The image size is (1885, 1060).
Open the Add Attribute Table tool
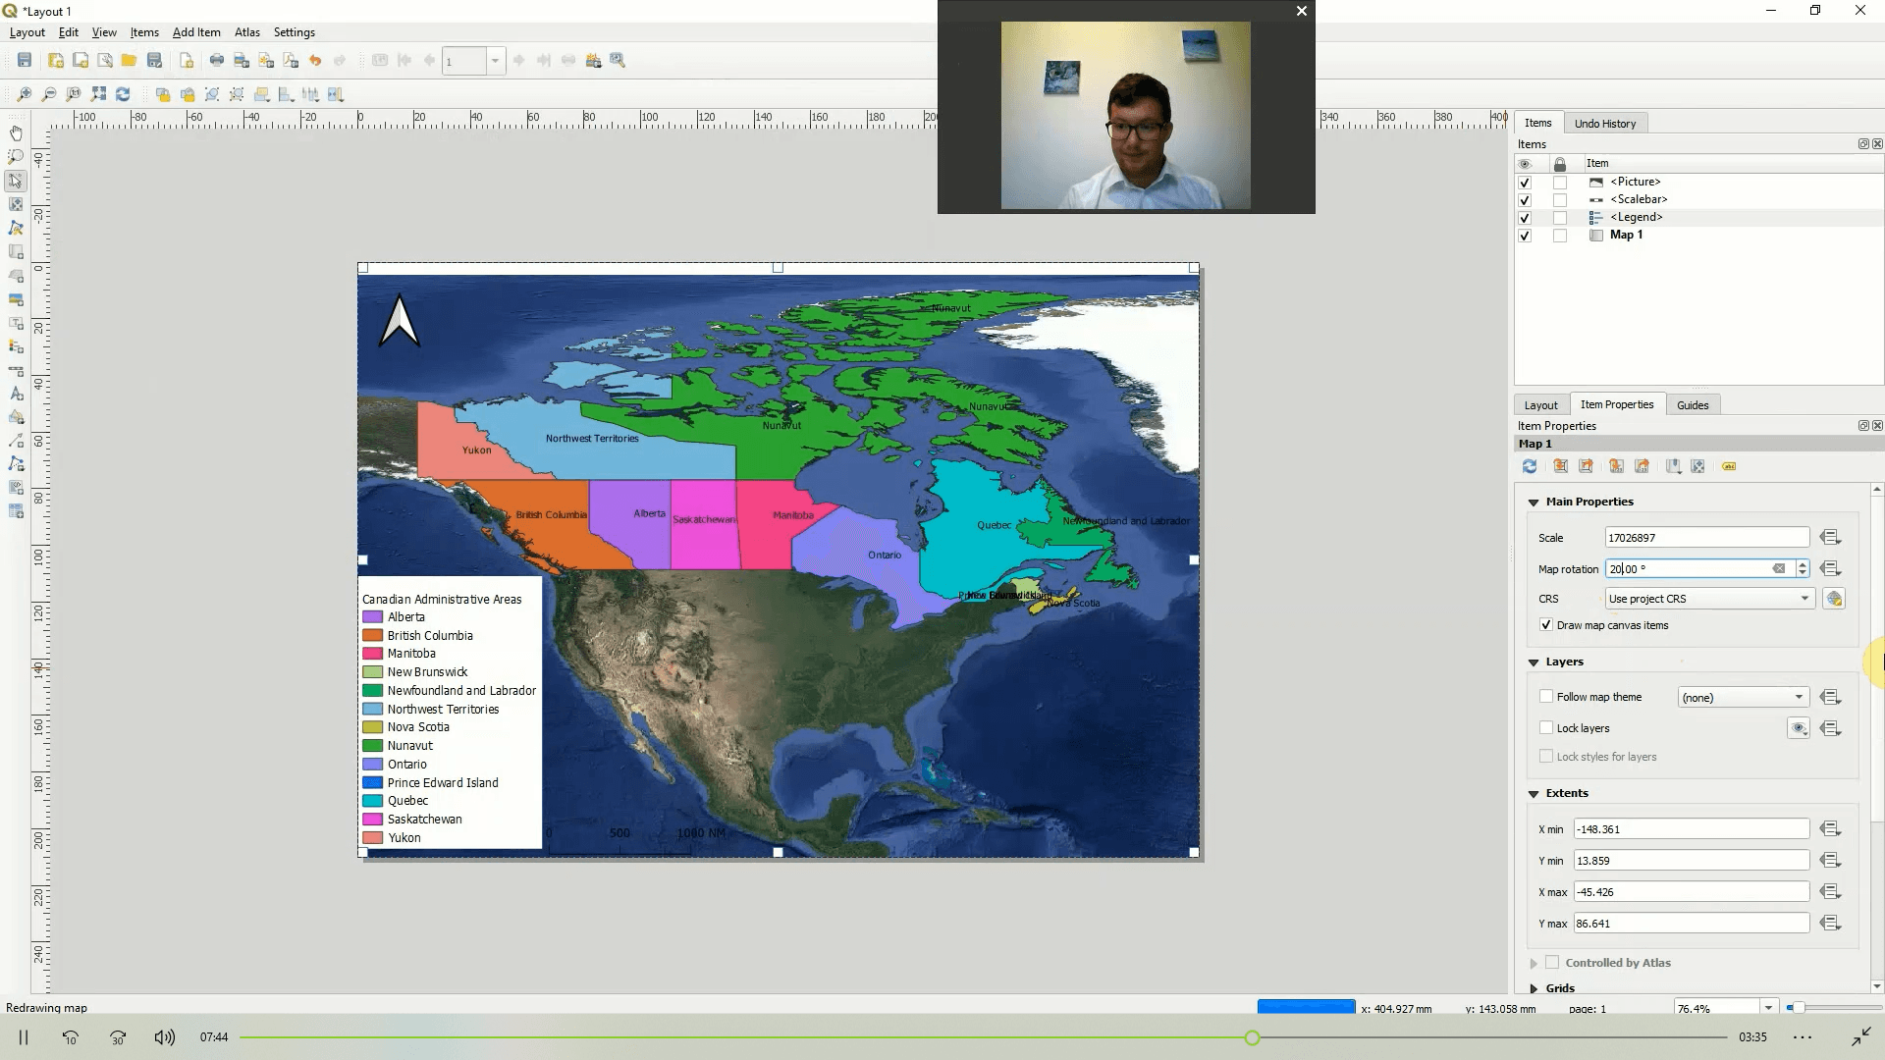[16, 511]
